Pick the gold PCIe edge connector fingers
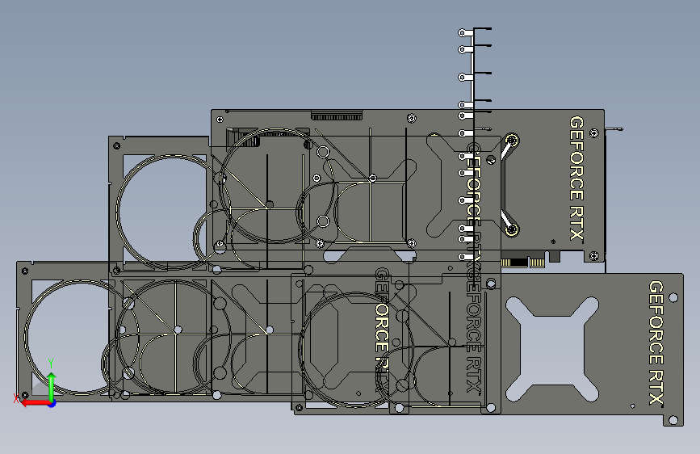700x454 pixels. point(523,263)
